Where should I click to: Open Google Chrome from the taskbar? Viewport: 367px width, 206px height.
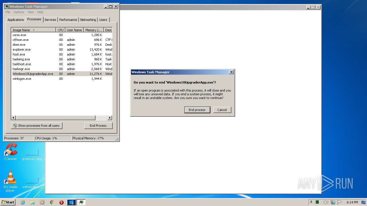pos(52,202)
